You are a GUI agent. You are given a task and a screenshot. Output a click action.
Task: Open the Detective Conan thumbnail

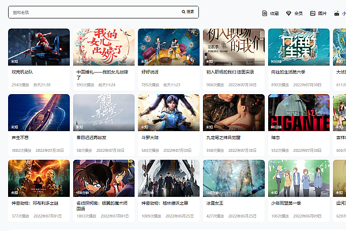104,178
